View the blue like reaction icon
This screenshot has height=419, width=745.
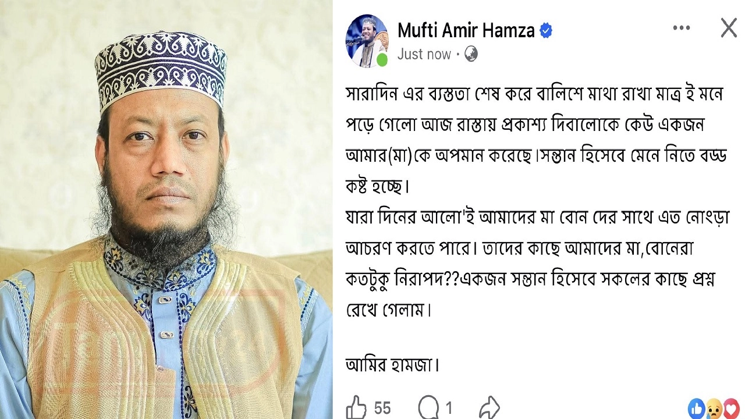(x=697, y=409)
